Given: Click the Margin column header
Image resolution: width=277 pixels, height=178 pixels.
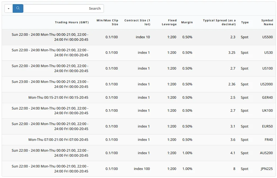Looking at the screenshot, I should (x=187, y=22).
